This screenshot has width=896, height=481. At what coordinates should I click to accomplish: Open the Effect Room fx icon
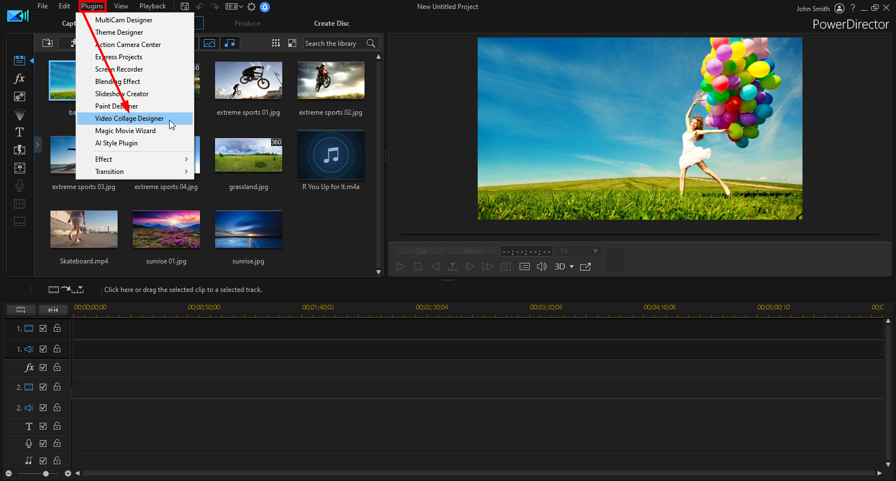pos(20,78)
